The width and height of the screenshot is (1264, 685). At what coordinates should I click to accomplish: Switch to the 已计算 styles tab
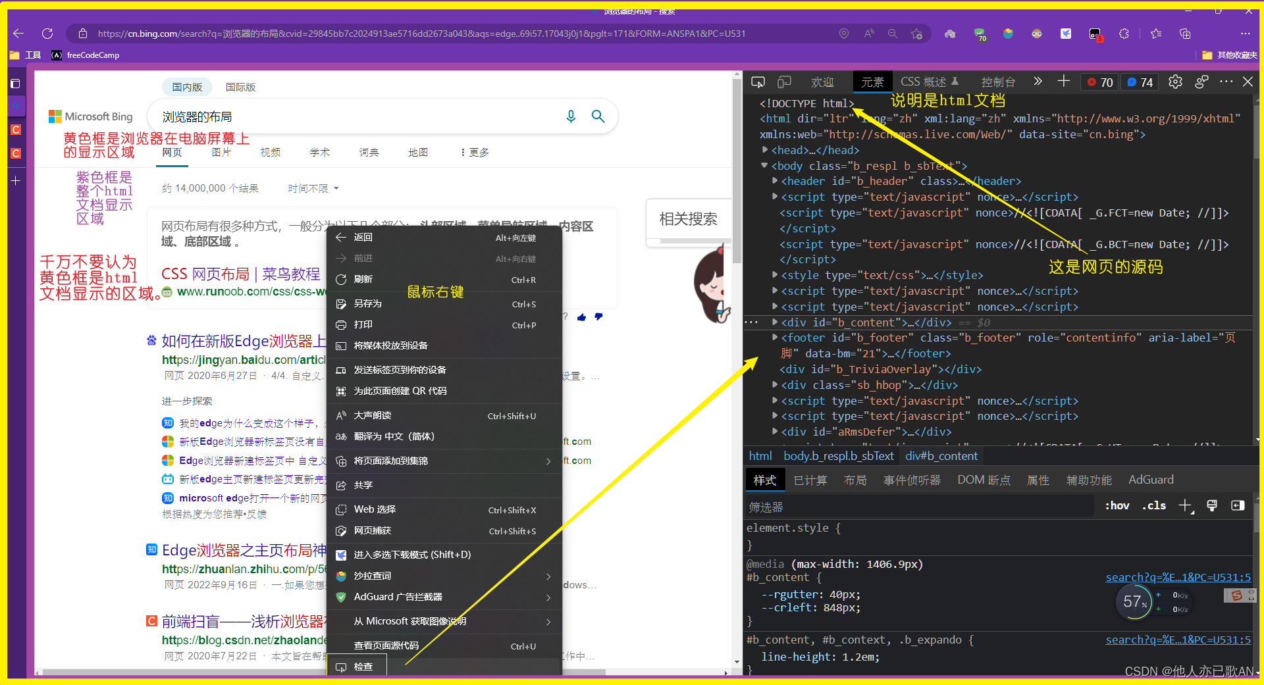pos(810,480)
